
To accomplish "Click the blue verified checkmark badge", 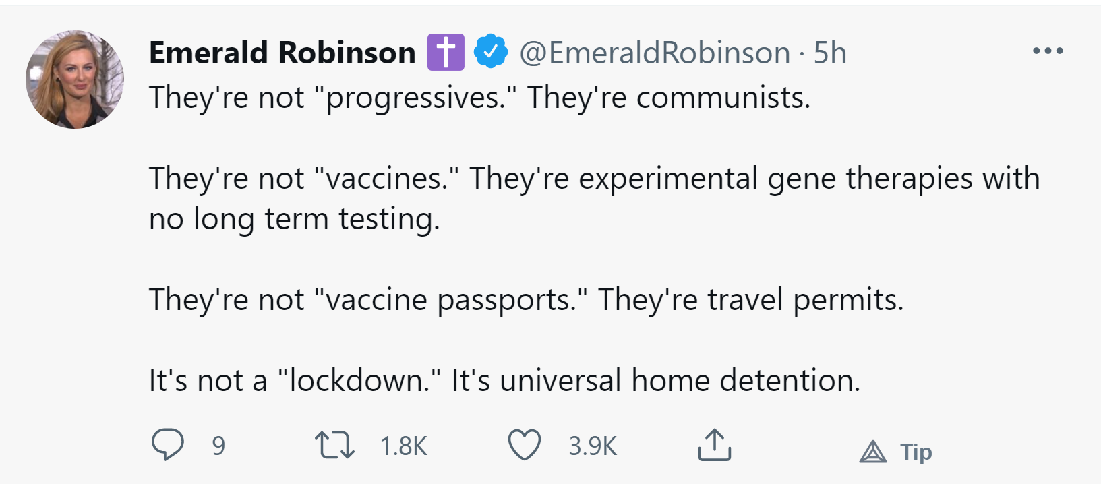I will (x=490, y=52).
